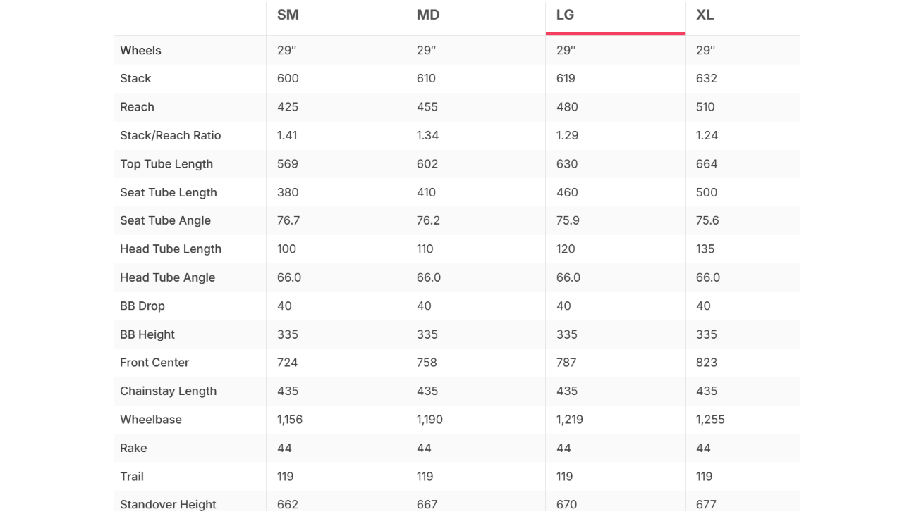This screenshot has width=914, height=514.
Task: Select the SM size column header
Action: click(x=288, y=15)
